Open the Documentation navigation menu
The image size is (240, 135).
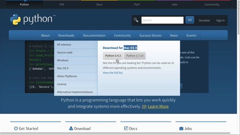tap(94, 35)
